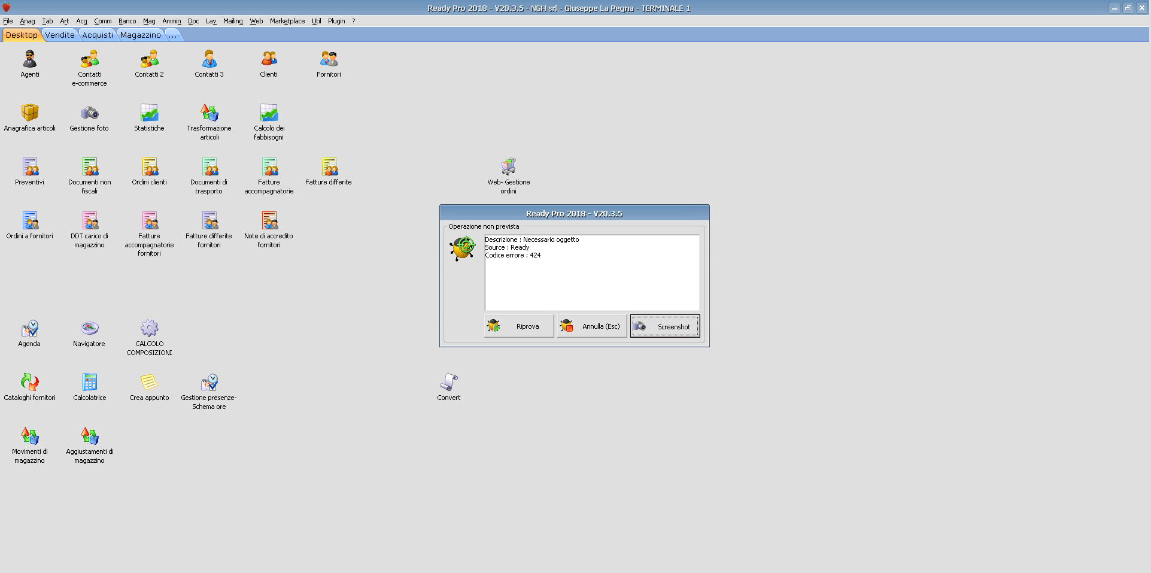Open the Ammin menu
1151x573 pixels.
(x=172, y=21)
